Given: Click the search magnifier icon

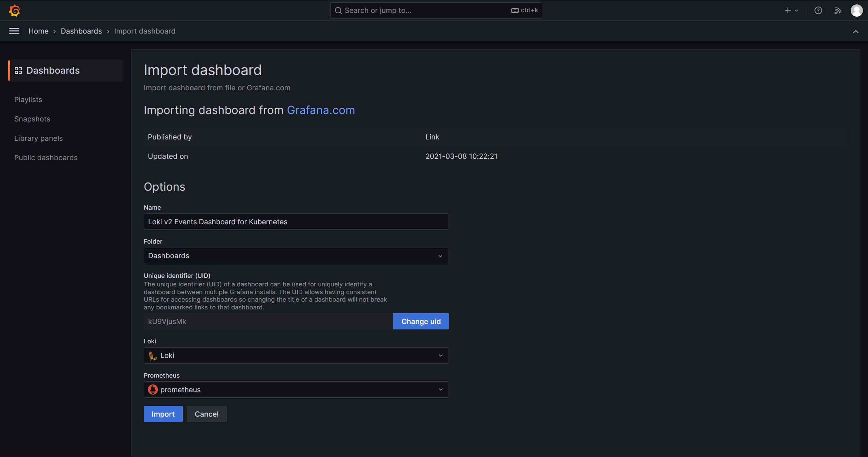Looking at the screenshot, I should [338, 11].
